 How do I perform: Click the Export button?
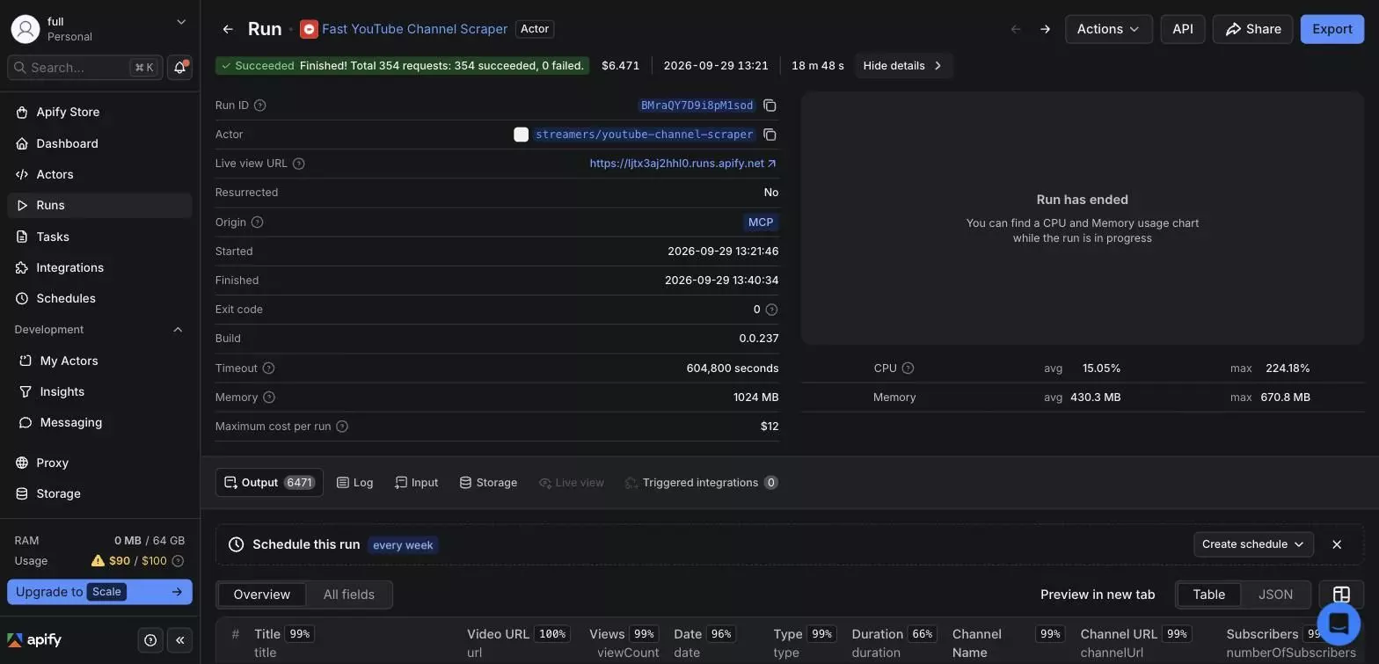pos(1332,29)
